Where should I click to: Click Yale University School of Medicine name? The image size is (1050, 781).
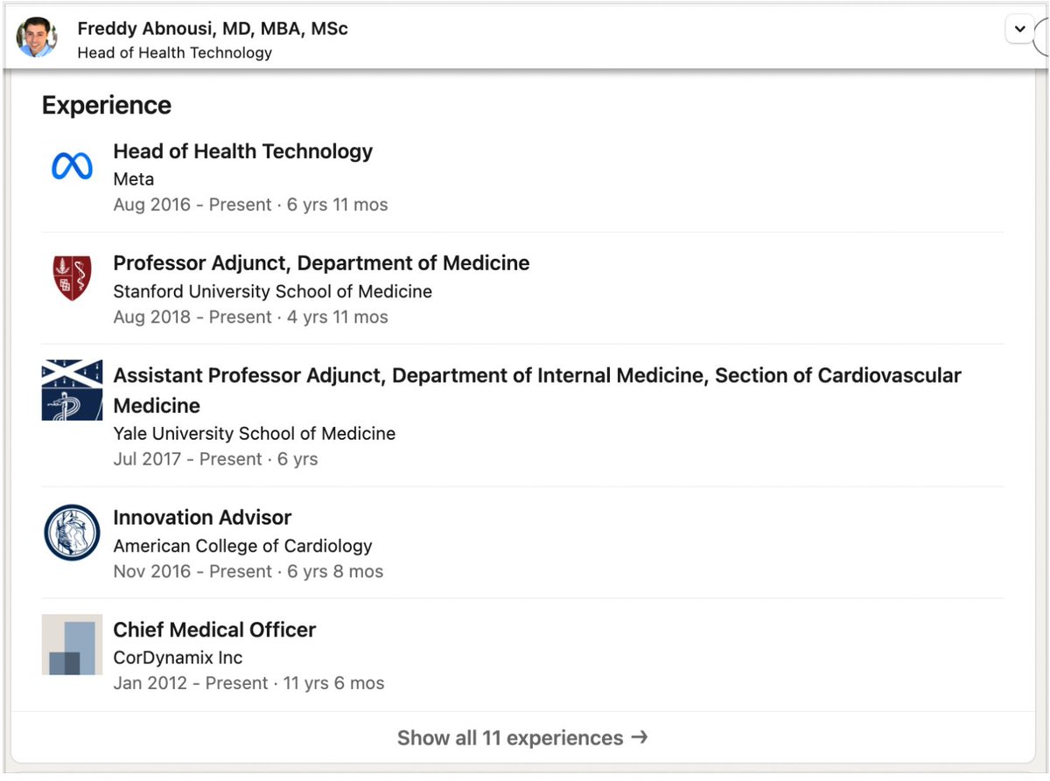254,434
